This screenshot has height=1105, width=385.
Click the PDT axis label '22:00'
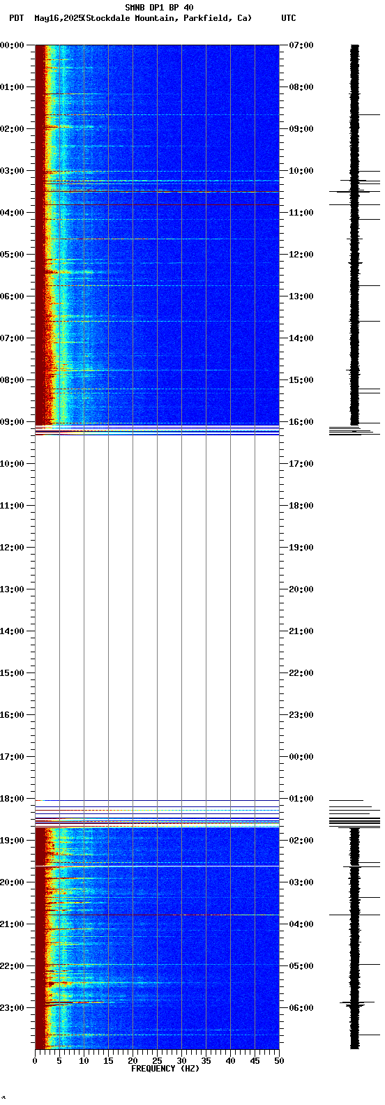tap(13, 966)
